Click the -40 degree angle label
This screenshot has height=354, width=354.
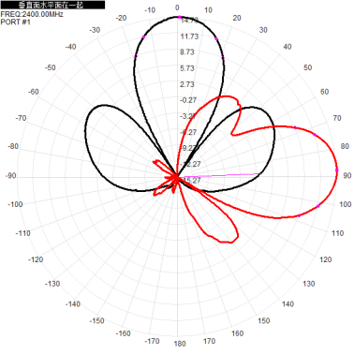click(x=70, y=47)
